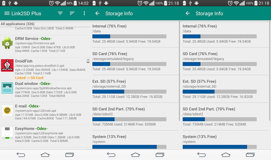Tap the sort icon in Link2SD toolbar
The width and height of the screenshot is (271, 160).
click(x=72, y=13)
